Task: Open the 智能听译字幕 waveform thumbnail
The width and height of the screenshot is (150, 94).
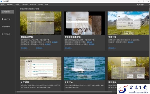Action: (41, 23)
